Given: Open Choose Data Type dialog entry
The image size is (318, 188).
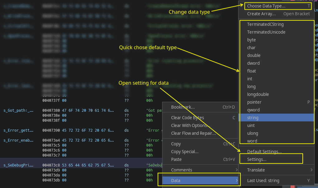Looking at the screenshot, I should tap(276, 6).
